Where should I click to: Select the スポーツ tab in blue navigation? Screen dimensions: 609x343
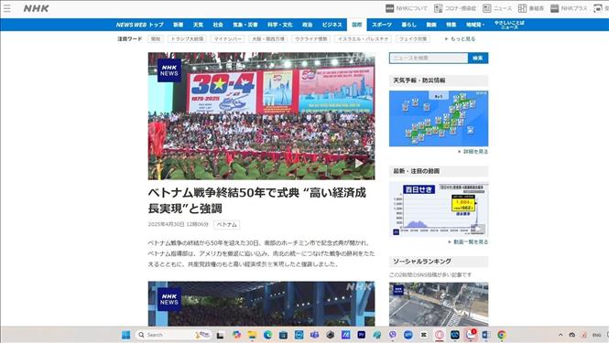click(x=382, y=25)
